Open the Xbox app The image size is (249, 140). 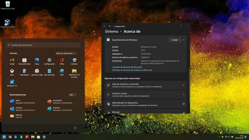pyautogui.click(x=12, y=72)
